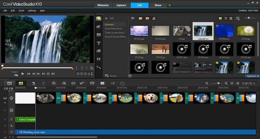Open the Mask Creator icon
Viewport: 260px width, 139px height.
(122, 84)
